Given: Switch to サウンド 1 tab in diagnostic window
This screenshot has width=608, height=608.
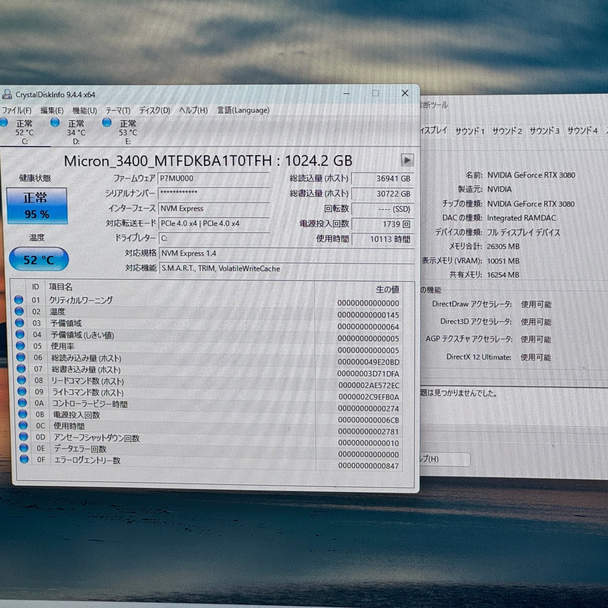Looking at the screenshot, I should tap(470, 131).
